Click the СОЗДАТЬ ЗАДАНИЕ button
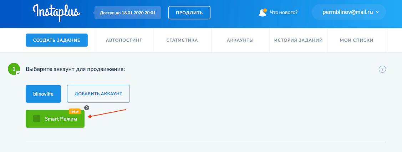This screenshot has height=152, width=402. point(57,40)
